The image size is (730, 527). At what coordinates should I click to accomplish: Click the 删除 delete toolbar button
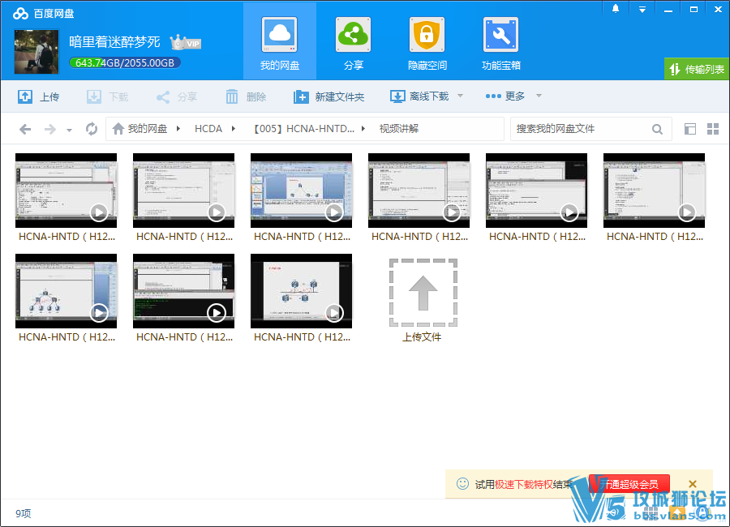246,96
